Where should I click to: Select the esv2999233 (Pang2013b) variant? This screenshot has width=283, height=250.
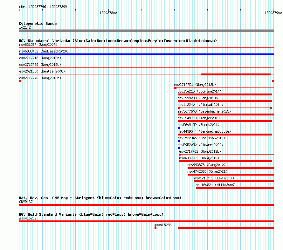click(x=198, y=98)
